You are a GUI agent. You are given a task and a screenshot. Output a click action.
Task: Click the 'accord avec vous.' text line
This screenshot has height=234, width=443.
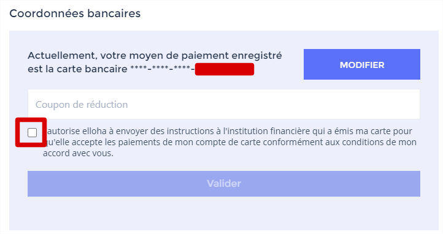click(79, 153)
